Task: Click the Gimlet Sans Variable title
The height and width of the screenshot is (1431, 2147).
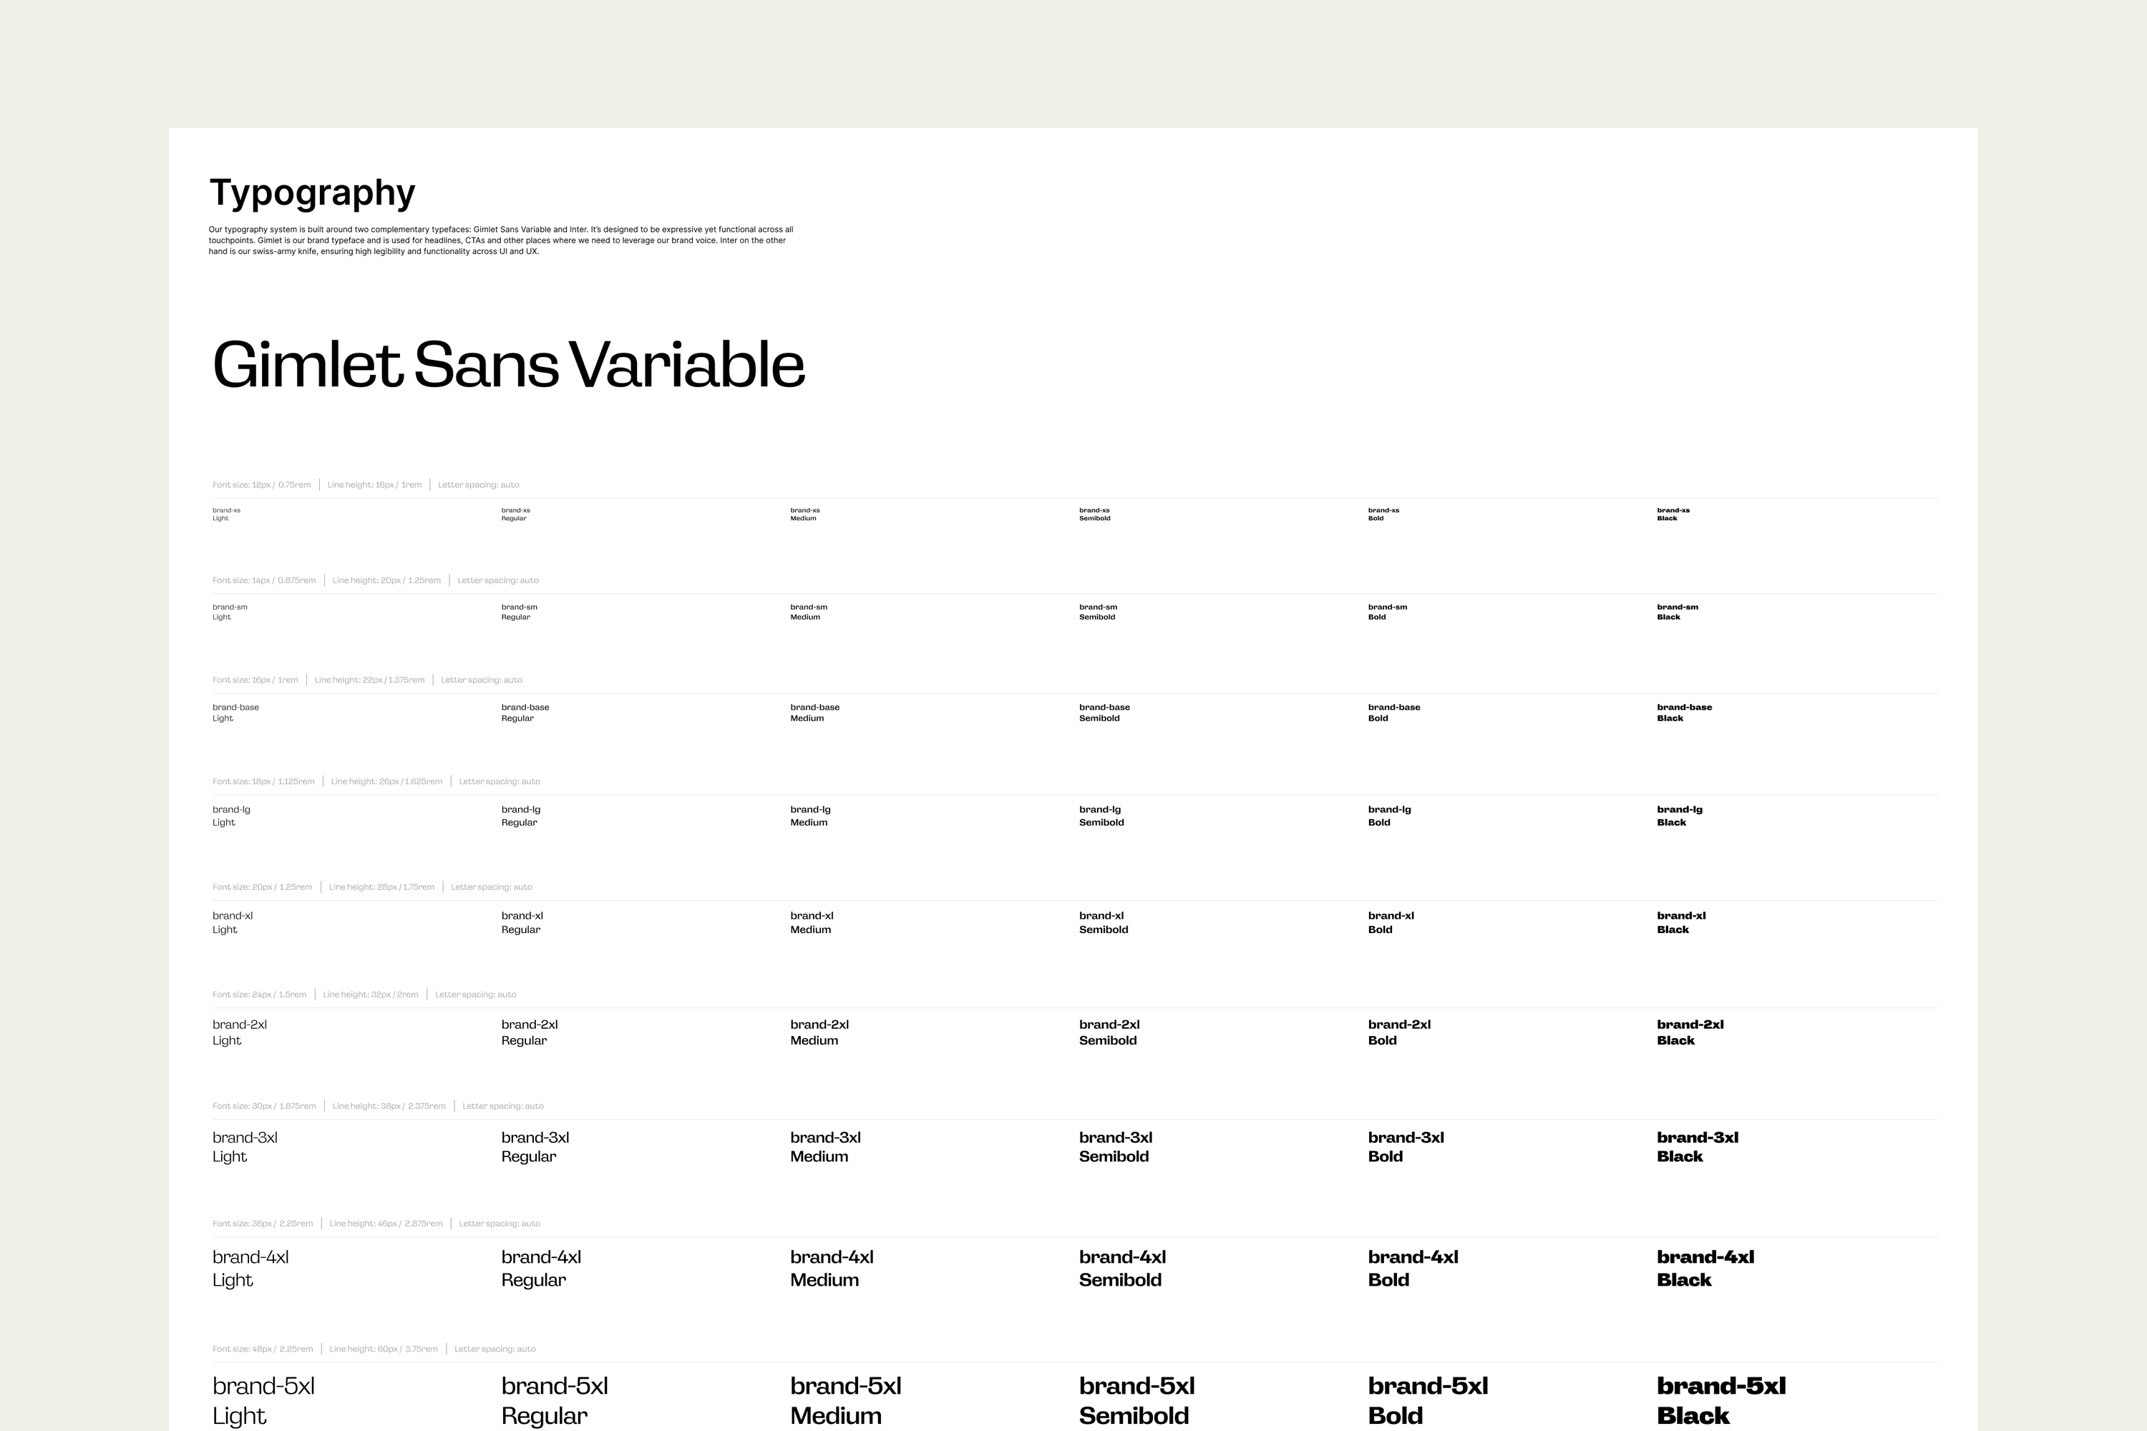Action: [507, 364]
